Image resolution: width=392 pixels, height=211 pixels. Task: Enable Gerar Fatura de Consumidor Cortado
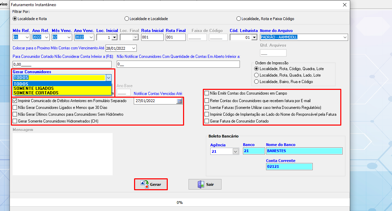[207, 121]
